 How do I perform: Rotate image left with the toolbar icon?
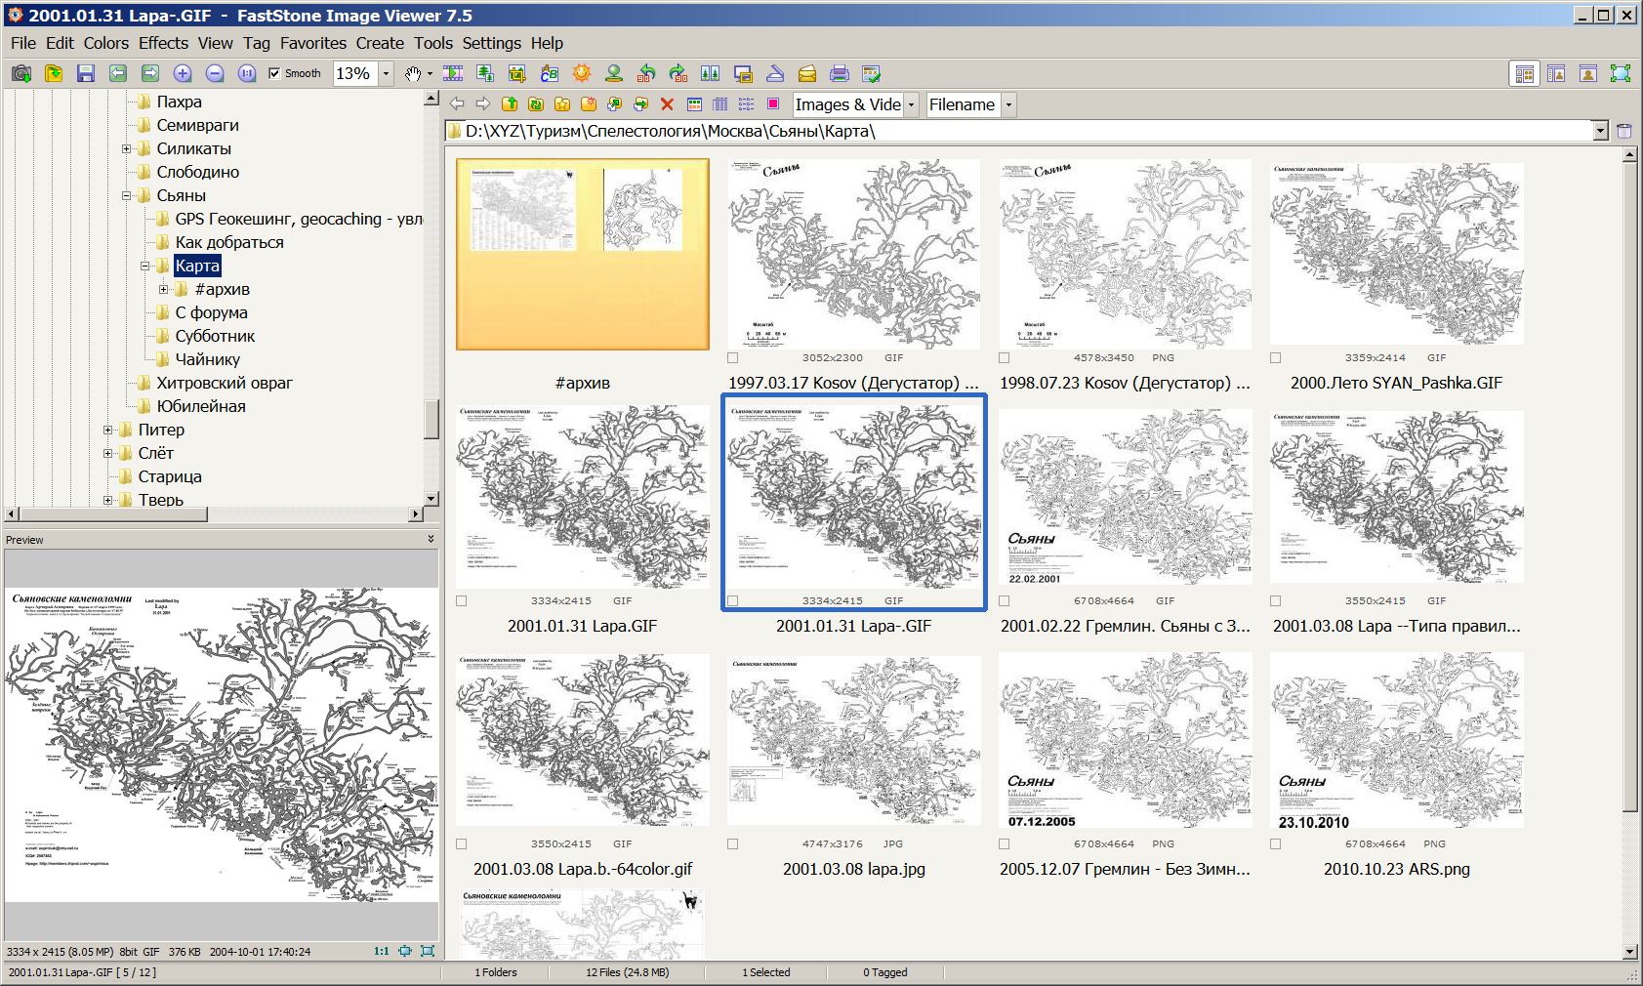tap(645, 74)
